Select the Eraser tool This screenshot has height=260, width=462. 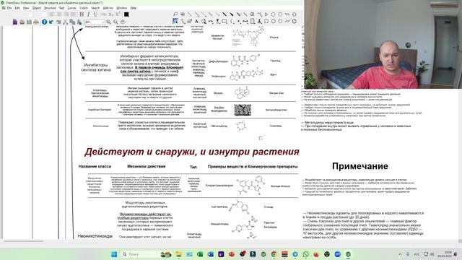click(x=189, y=21)
